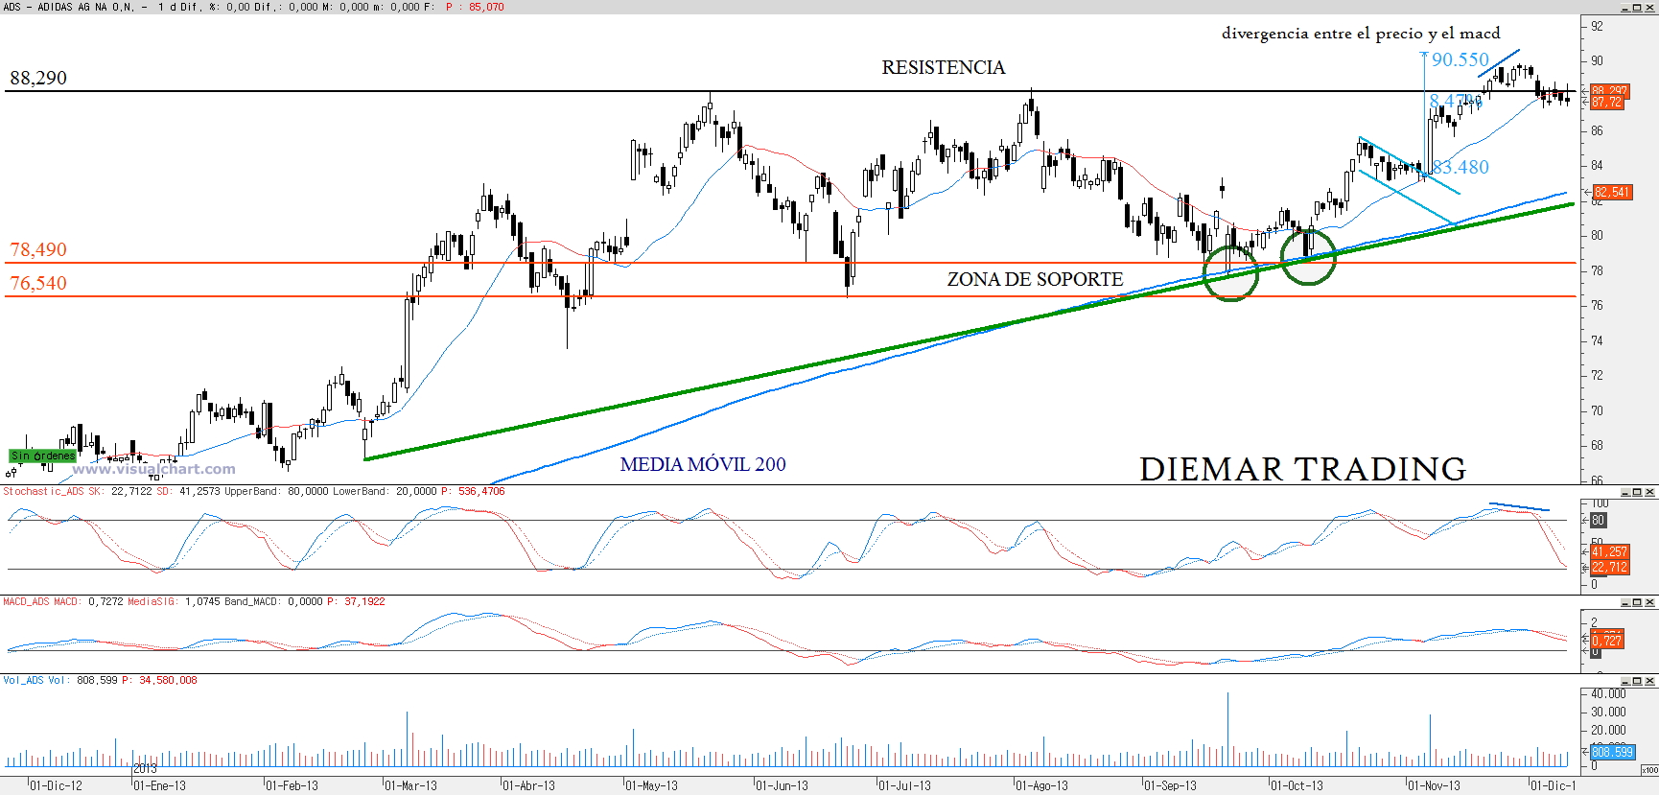The image size is (1659, 795).
Task: Click the 'LowerBand: 20,0000' stochastic parameter
Action: click(x=385, y=492)
